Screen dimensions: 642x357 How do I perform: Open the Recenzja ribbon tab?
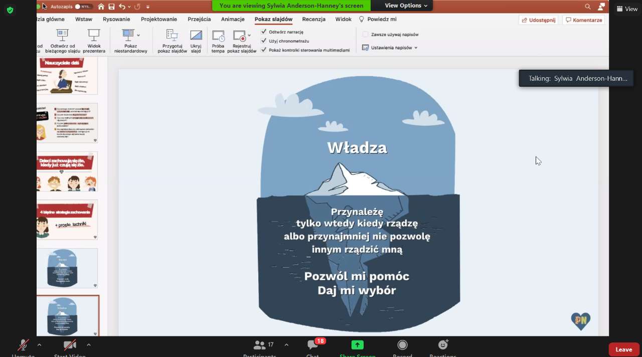pos(313,19)
